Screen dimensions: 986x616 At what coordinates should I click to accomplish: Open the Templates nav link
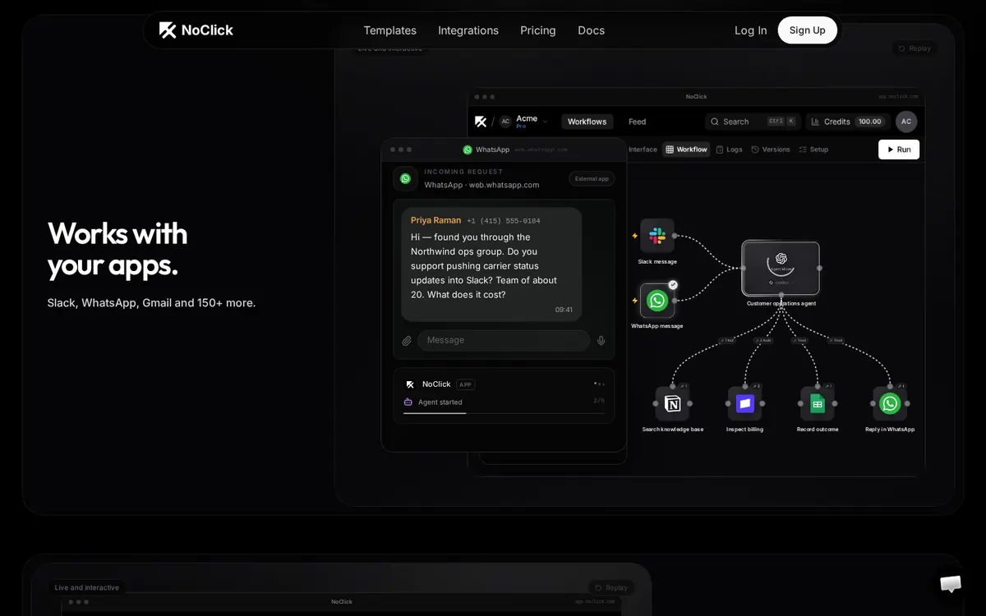(389, 30)
